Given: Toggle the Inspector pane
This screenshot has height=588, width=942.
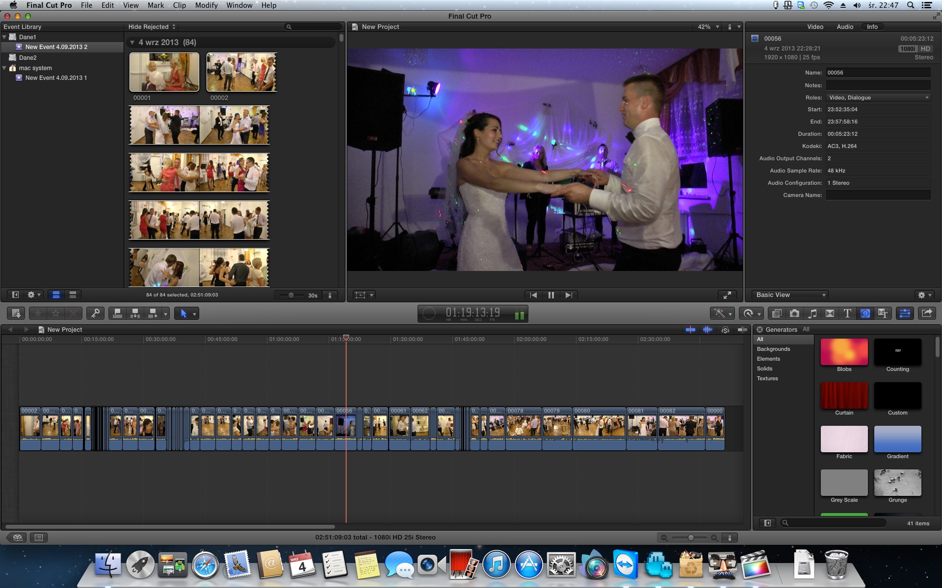Looking at the screenshot, I should point(905,314).
